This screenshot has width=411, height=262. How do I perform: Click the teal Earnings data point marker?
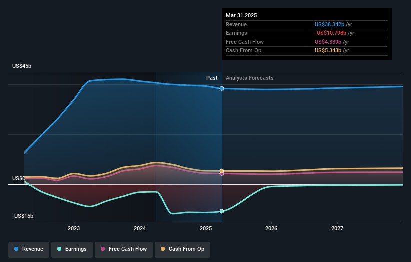pyautogui.click(x=222, y=211)
